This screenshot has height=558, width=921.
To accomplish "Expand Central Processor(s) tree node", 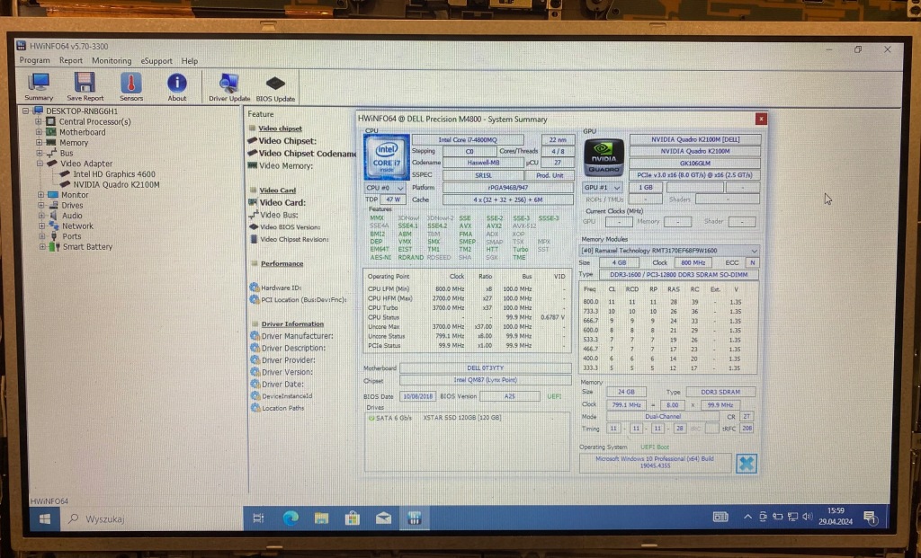I will coord(38,121).
